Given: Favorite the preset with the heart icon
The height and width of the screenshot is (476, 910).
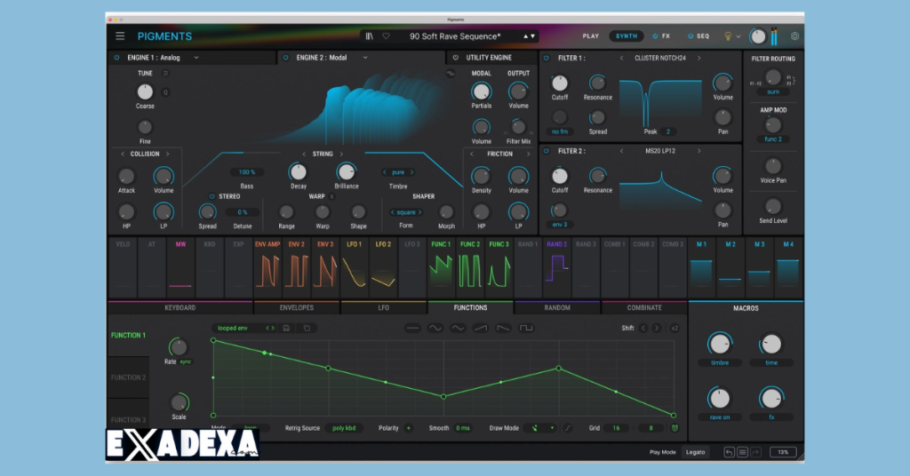Looking at the screenshot, I should [386, 36].
